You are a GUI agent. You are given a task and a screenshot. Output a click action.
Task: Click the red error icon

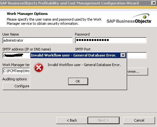click(x=39, y=68)
